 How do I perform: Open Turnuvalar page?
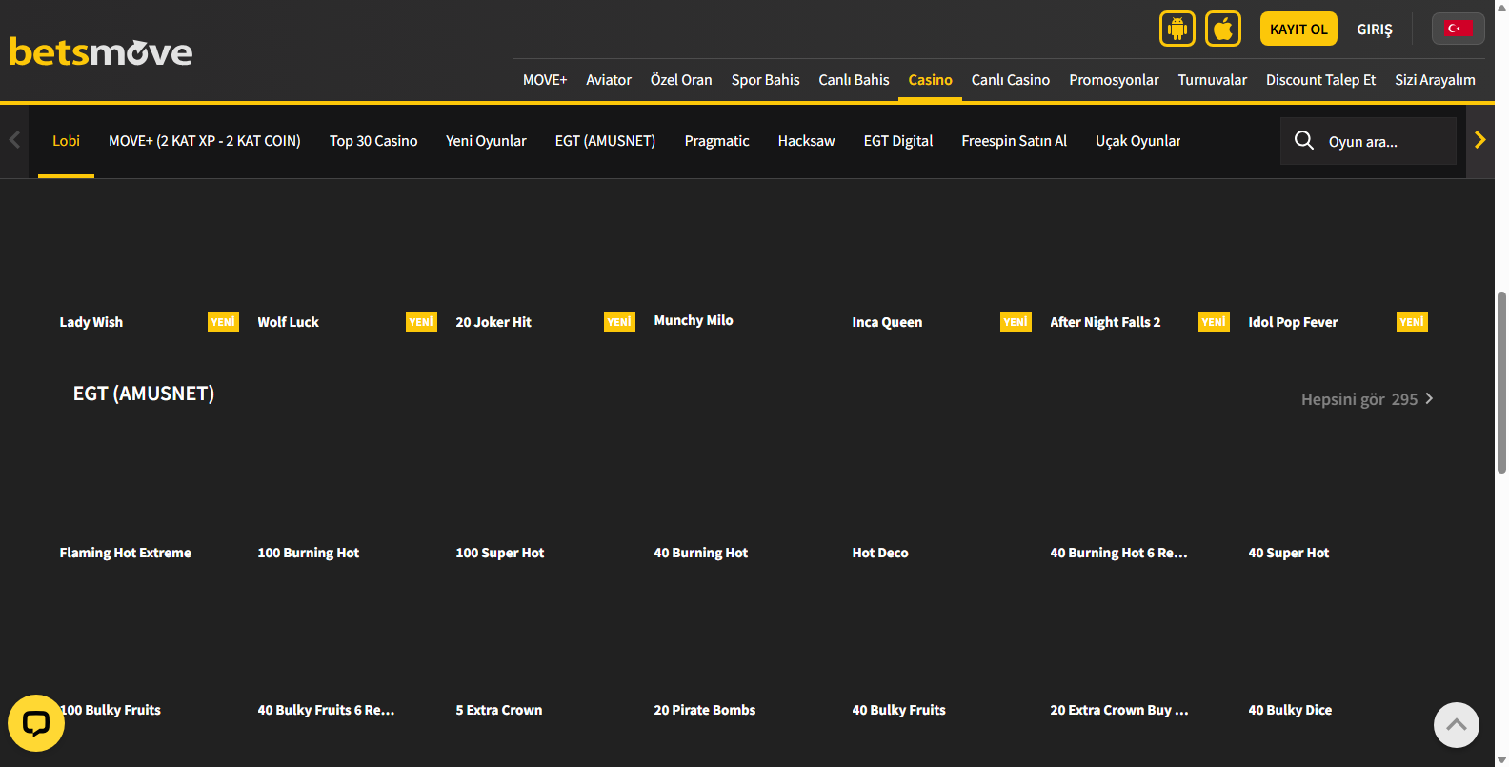tap(1213, 80)
